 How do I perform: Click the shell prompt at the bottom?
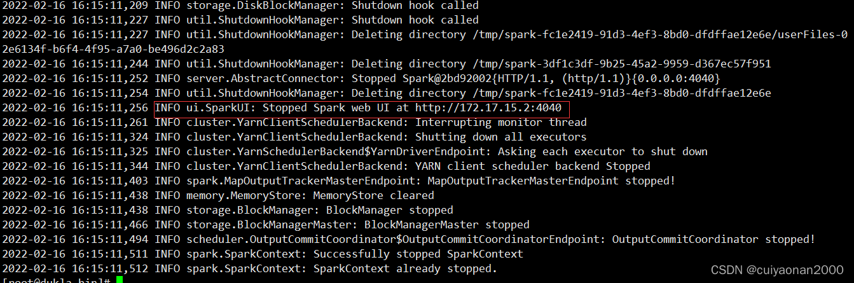pyautogui.click(x=57, y=280)
